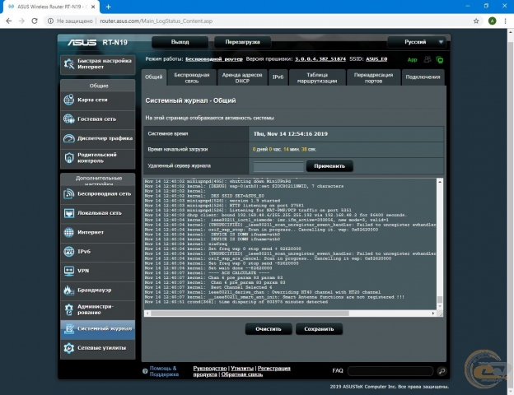This screenshot has height=395, width=514.
Task: Switch to IPv6 log tab
Action: coord(278,77)
